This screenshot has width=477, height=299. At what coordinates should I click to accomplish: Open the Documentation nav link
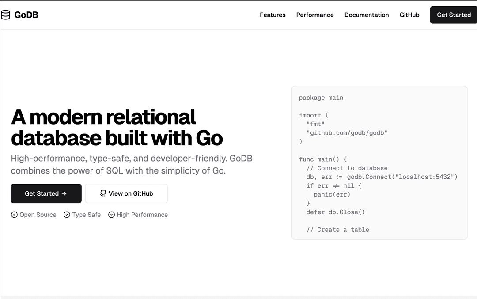(x=367, y=15)
